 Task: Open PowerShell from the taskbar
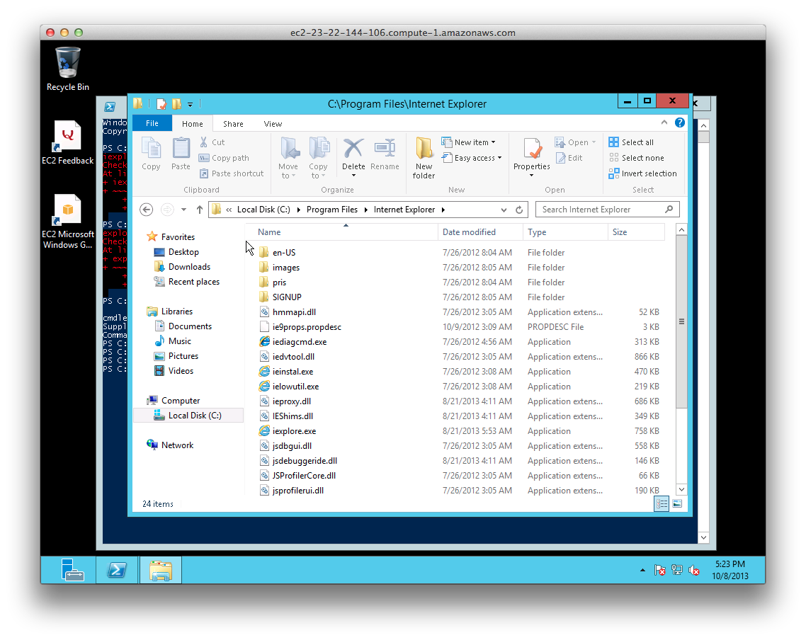117,570
